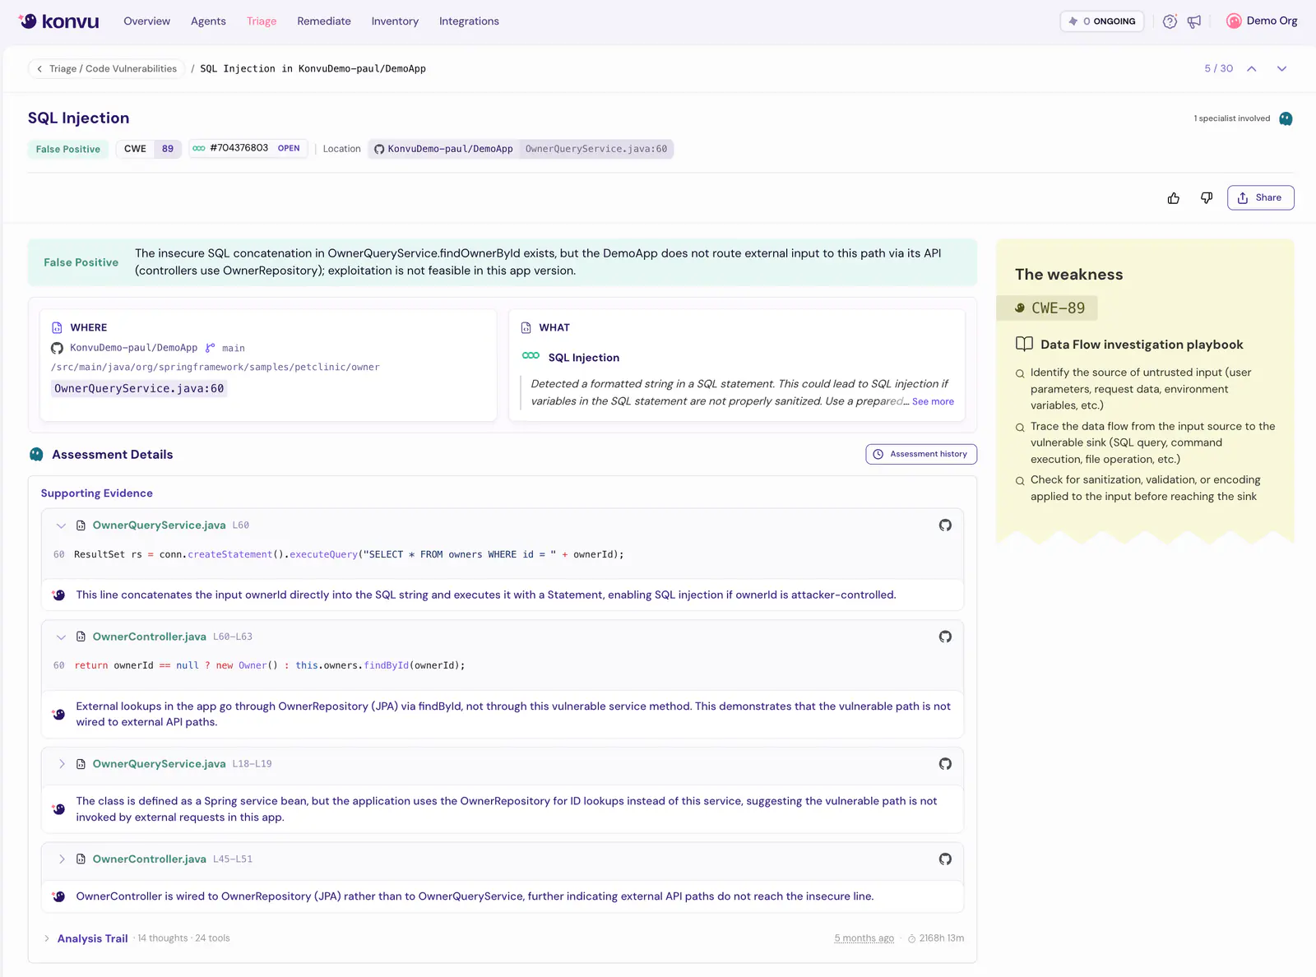
Task: Open GitHub link for OwnerQueryService.java L60
Action: point(945,526)
